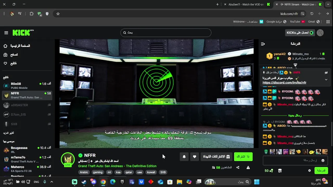Click the mt tag
Viewport: 333px width, 187px height.
click(x=109, y=172)
